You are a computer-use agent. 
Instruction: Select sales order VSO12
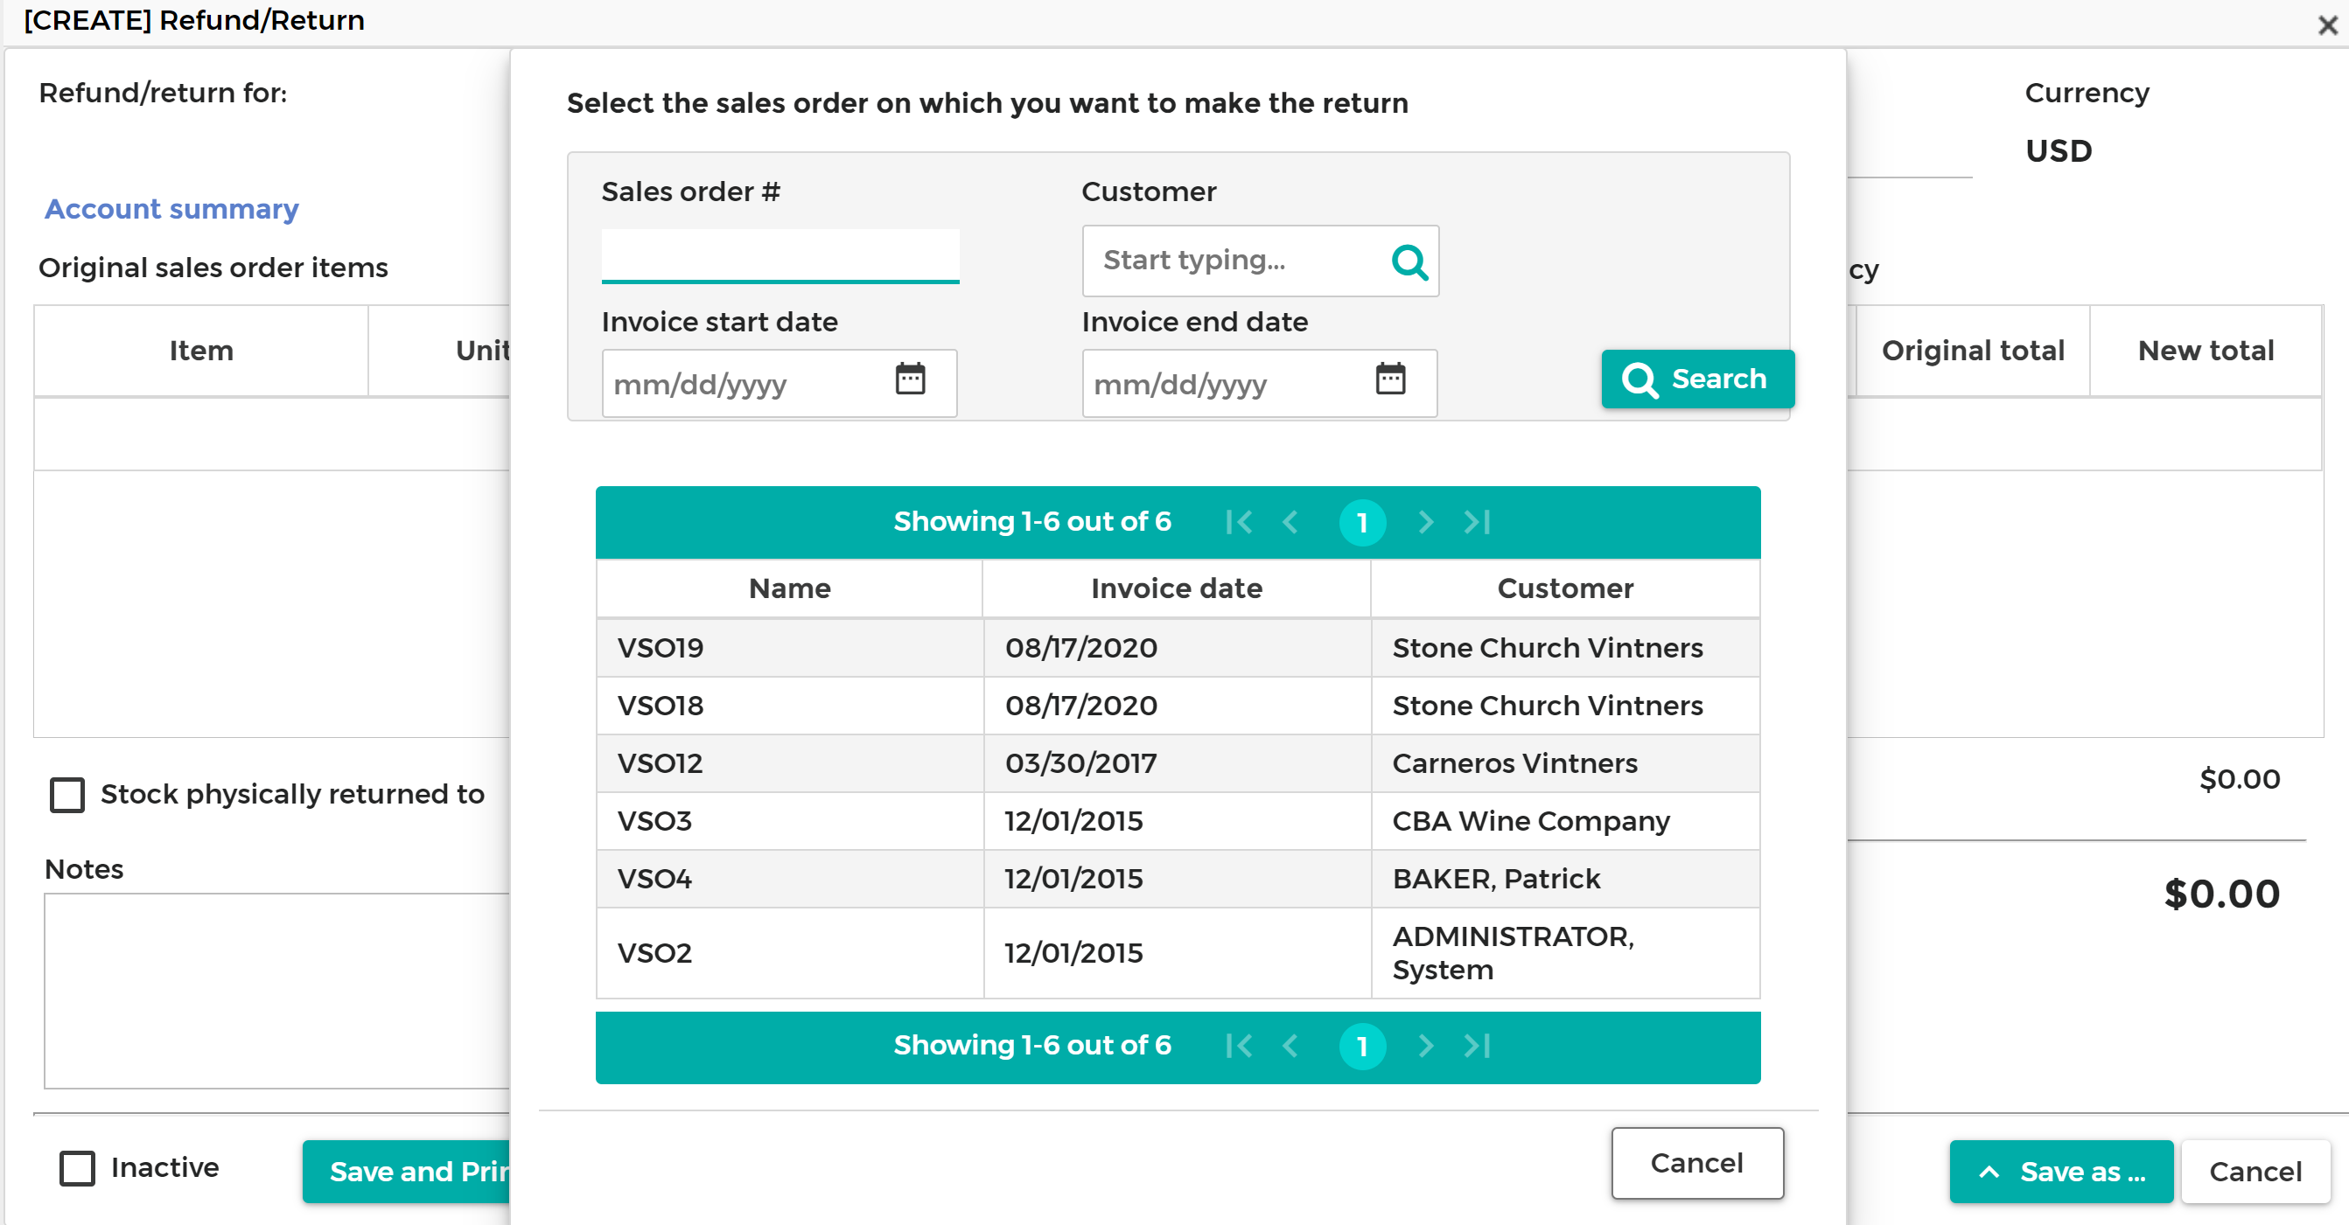(x=1178, y=762)
